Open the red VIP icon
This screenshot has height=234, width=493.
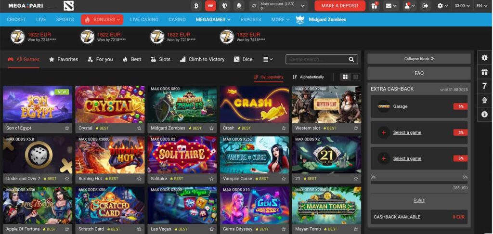click(x=210, y=6)
